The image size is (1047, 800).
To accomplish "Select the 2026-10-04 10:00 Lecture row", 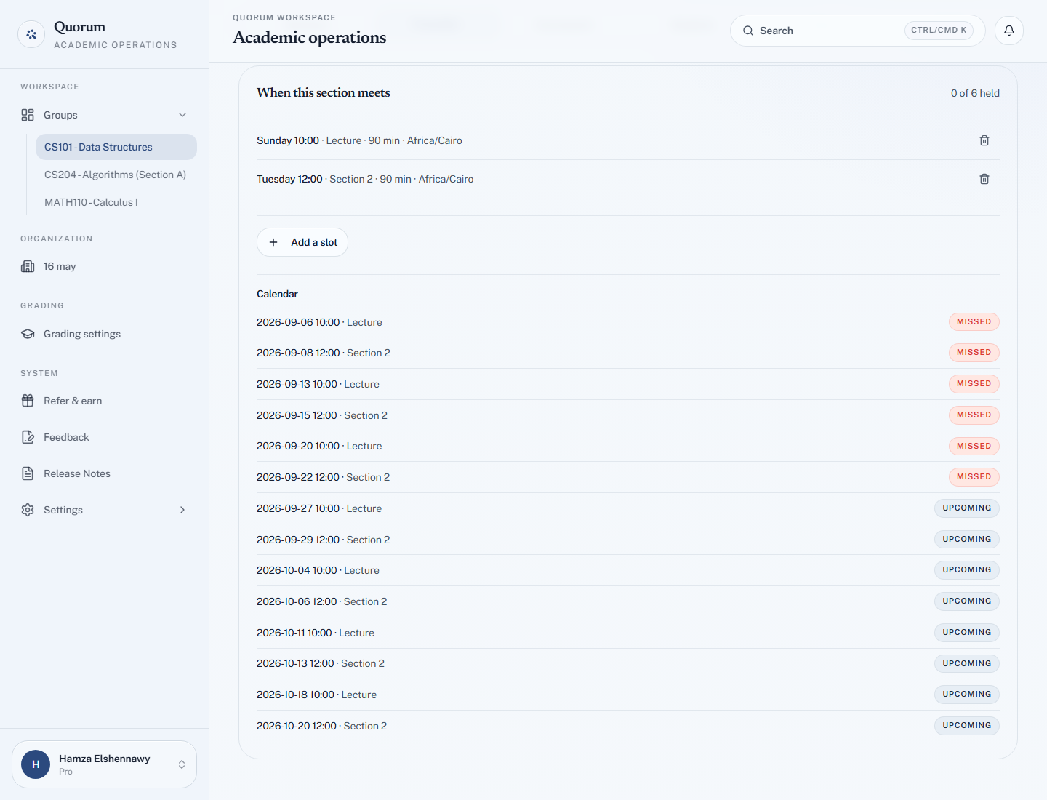I will [628, 570].
